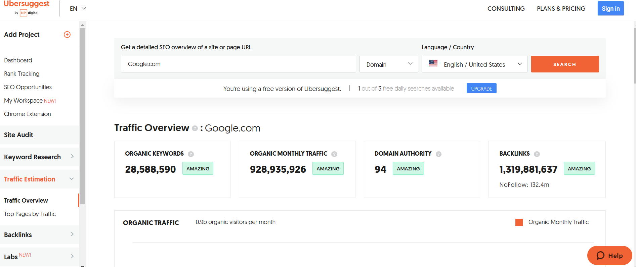Image resolution: width=636 pixels, height=267 pixels.
Task: Click the Google.com URL input field
Action: click(239, 64)
